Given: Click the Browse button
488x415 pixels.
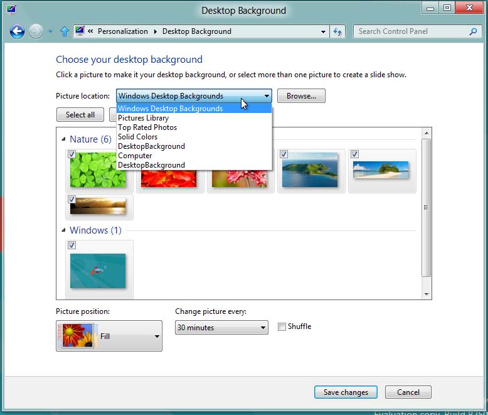Looking at the screenshot, I should click(x=301, y=96).
